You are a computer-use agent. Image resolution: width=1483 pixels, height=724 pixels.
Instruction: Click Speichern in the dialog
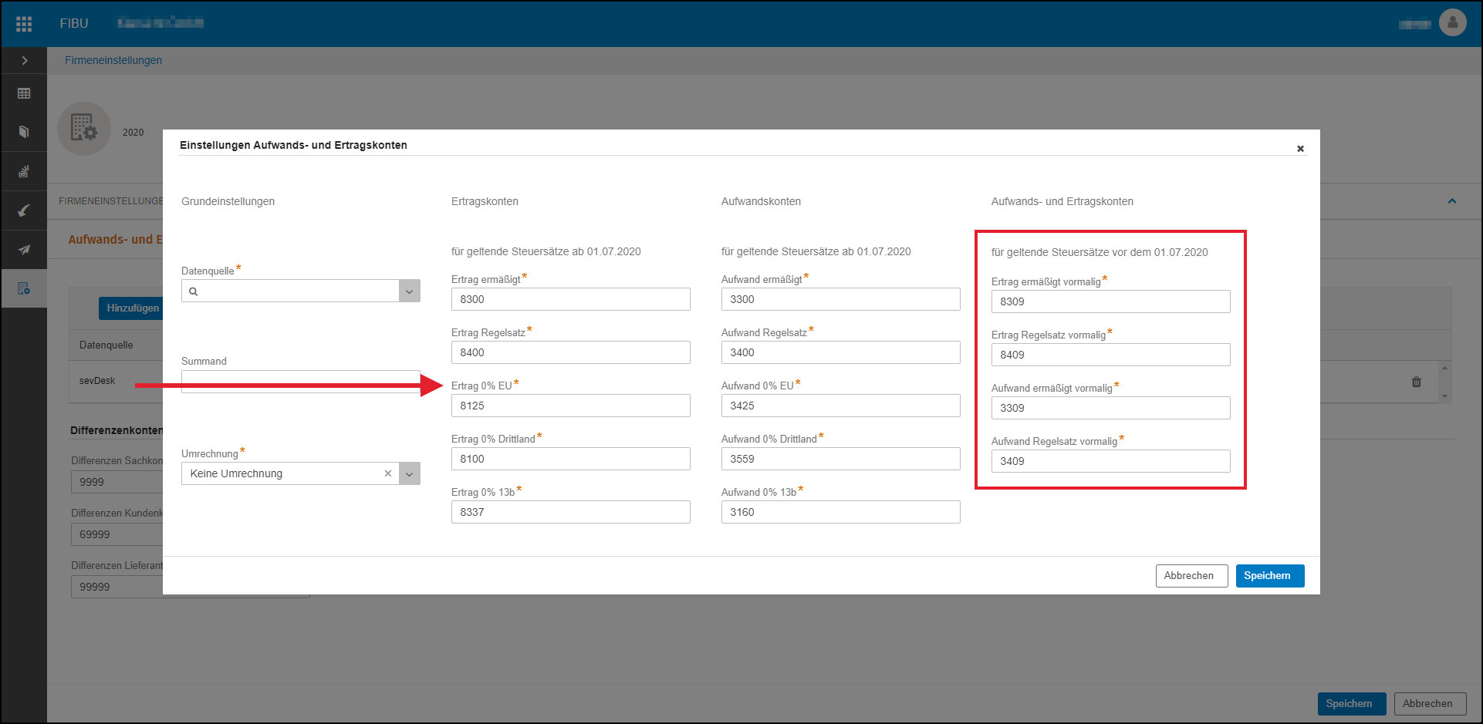coord(1269,576)
